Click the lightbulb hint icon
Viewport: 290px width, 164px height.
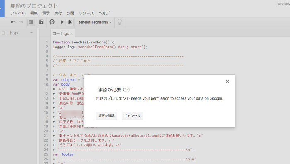(120, 22)
